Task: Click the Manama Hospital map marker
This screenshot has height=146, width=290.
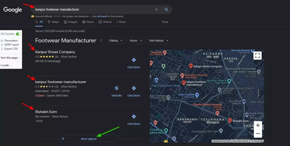Action: [x=182, y=75]
